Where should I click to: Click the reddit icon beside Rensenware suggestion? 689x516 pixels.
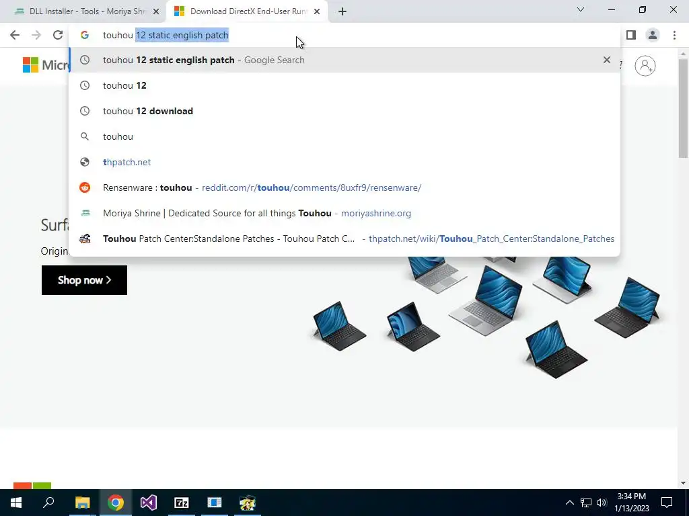click(84, 187)
